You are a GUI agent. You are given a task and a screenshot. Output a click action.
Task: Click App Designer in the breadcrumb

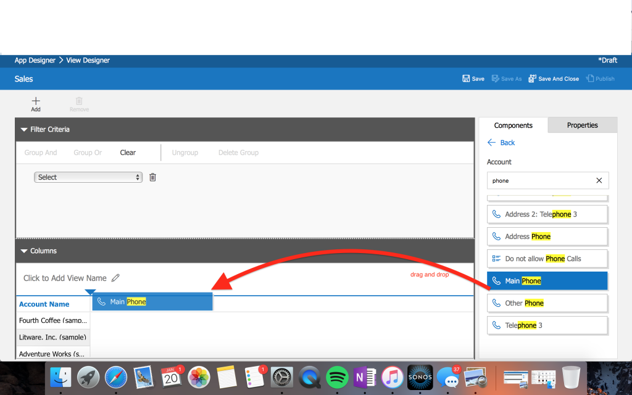(x=35, y=60)
